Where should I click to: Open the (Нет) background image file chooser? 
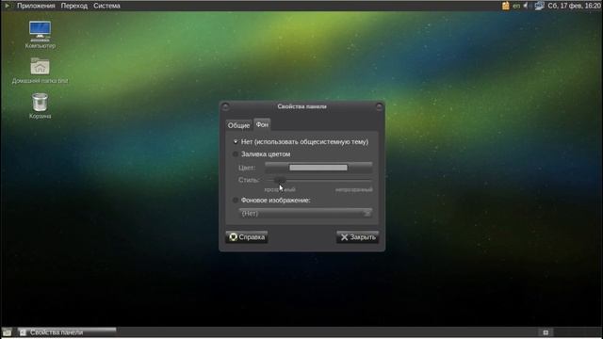305,214
